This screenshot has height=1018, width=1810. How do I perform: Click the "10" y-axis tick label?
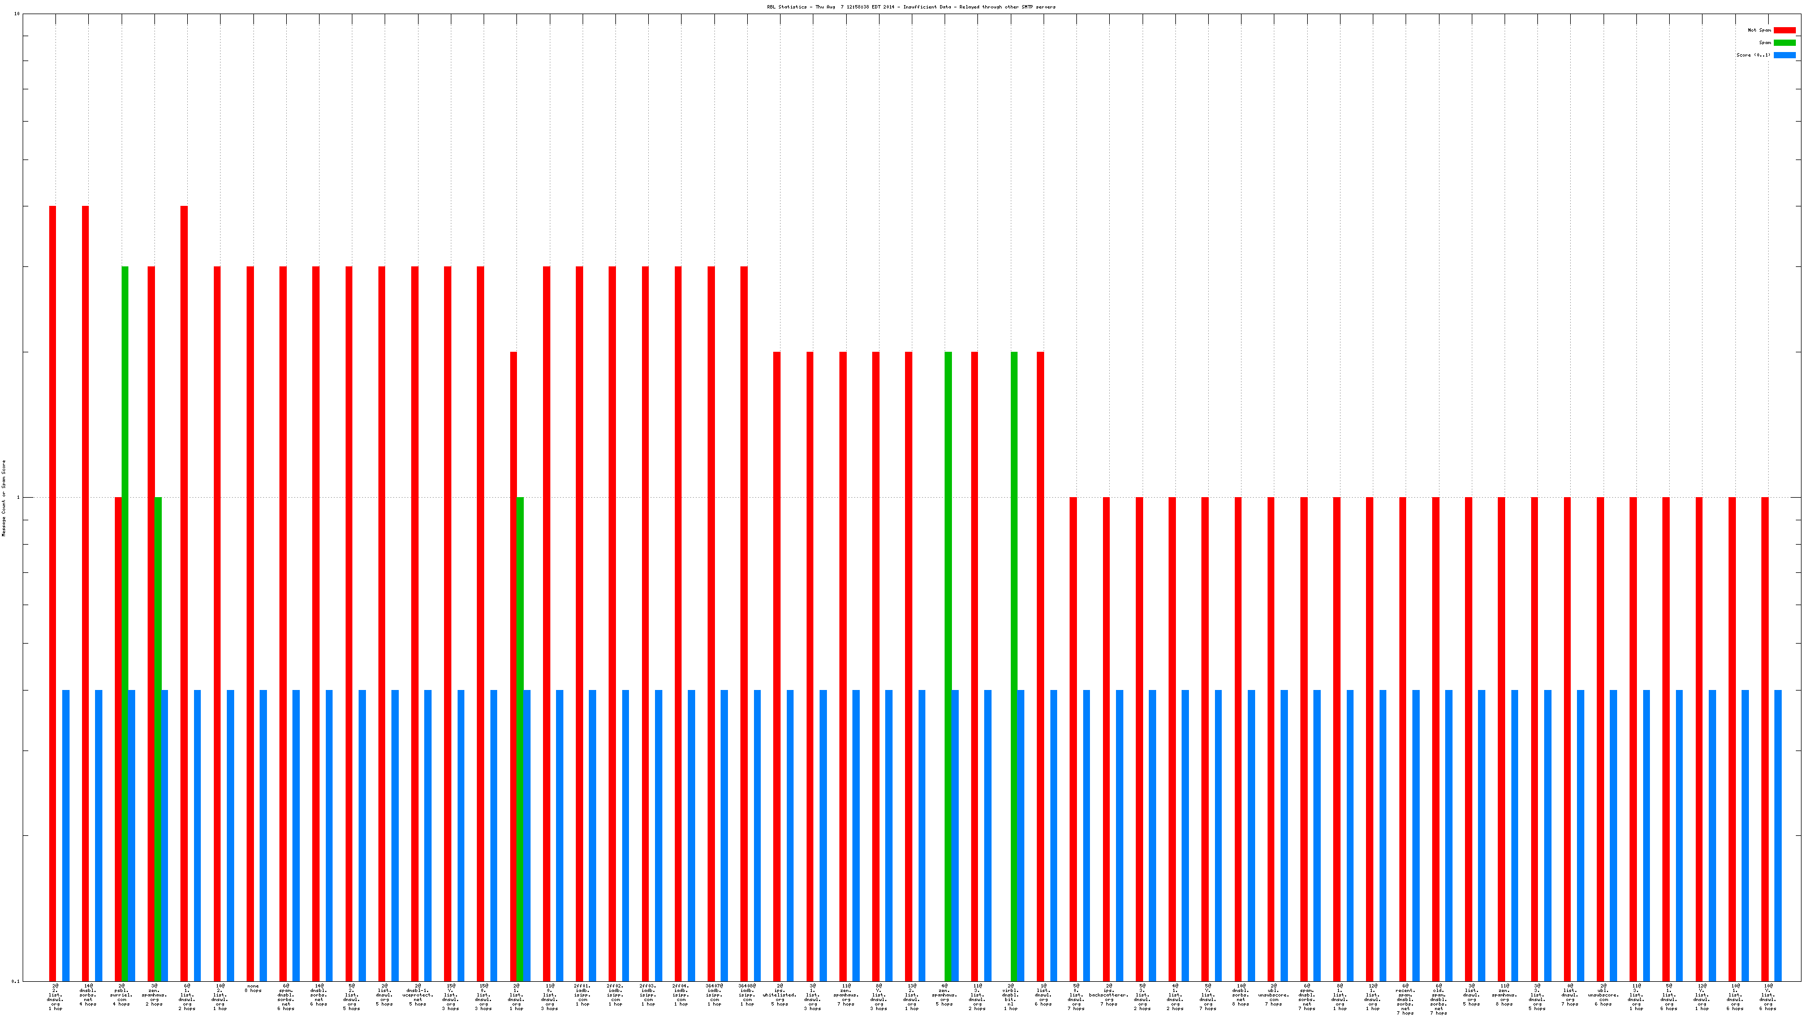pyautogui.click(x=17, y=14)
